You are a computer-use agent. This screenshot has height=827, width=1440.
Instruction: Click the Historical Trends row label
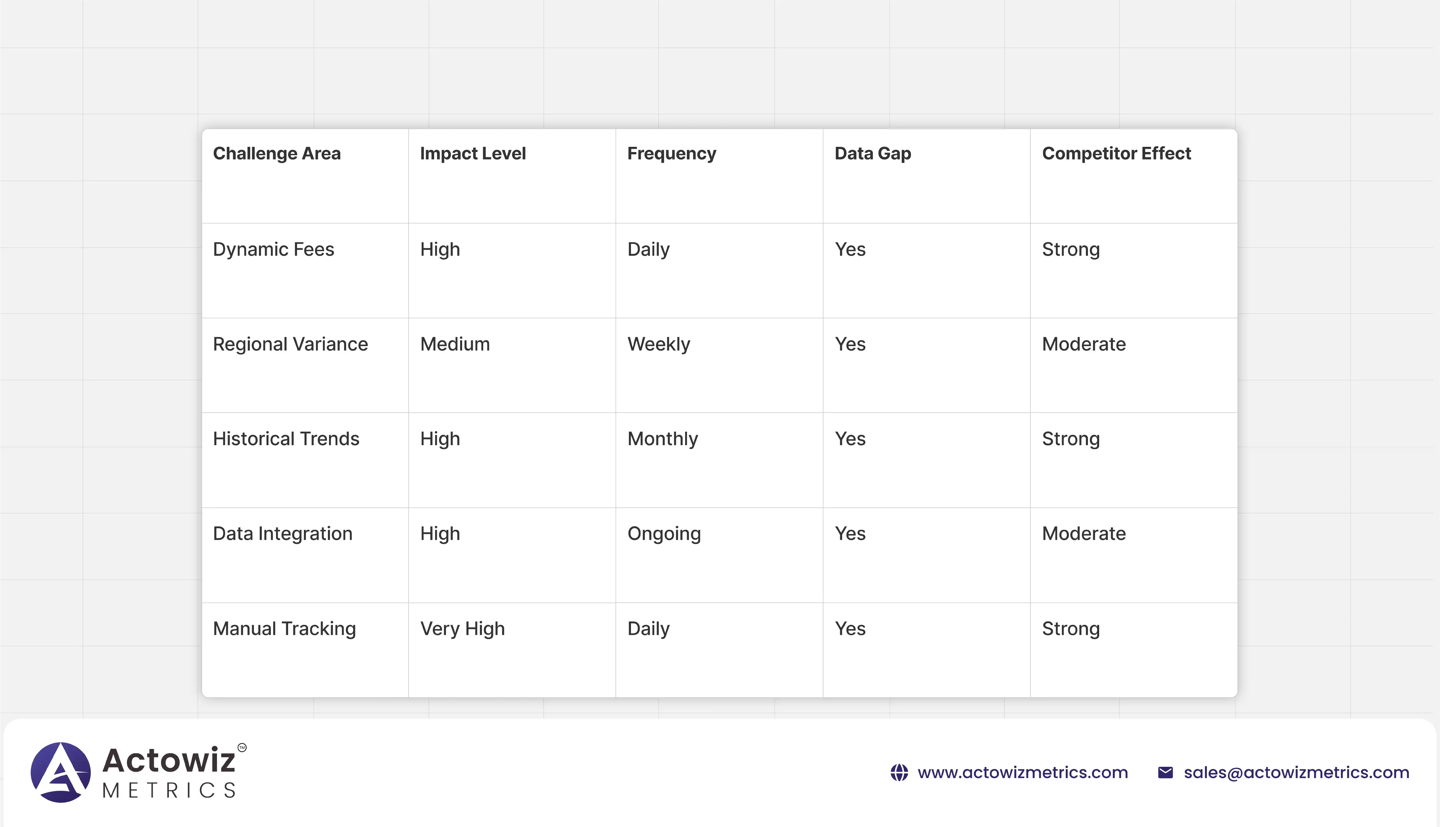click(x=286, y=439)
